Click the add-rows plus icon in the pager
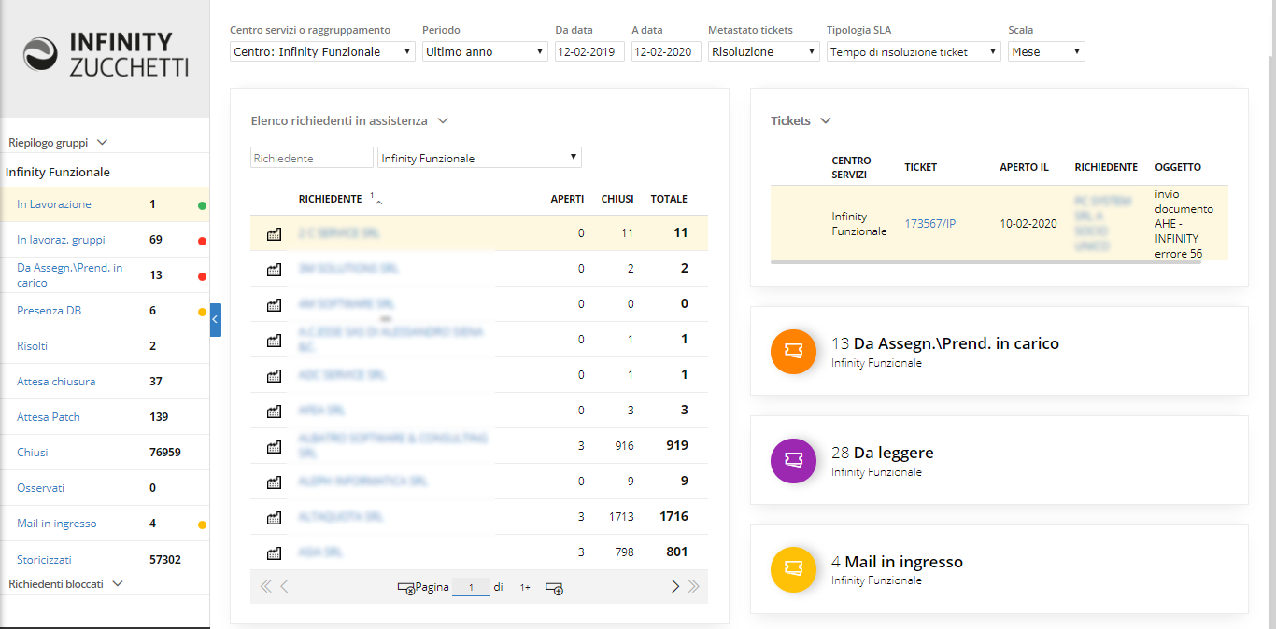This screenshot has height=629, width=1276. coord(554,588)
